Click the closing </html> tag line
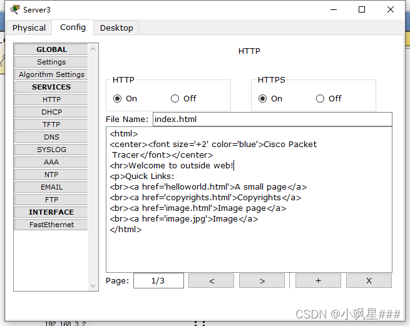 click(x=126, y=230)
